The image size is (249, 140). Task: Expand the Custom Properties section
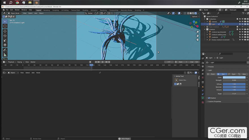click(214, 102)
